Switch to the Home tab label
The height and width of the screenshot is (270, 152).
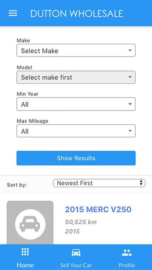(25, 265)
